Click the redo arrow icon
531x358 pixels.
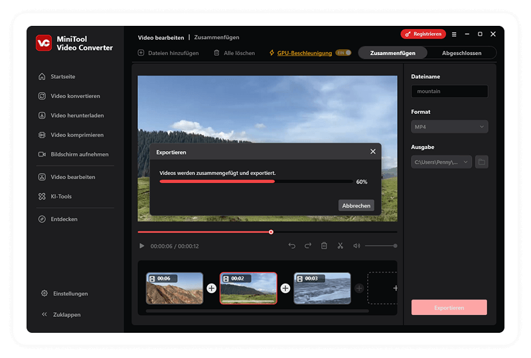307,246
